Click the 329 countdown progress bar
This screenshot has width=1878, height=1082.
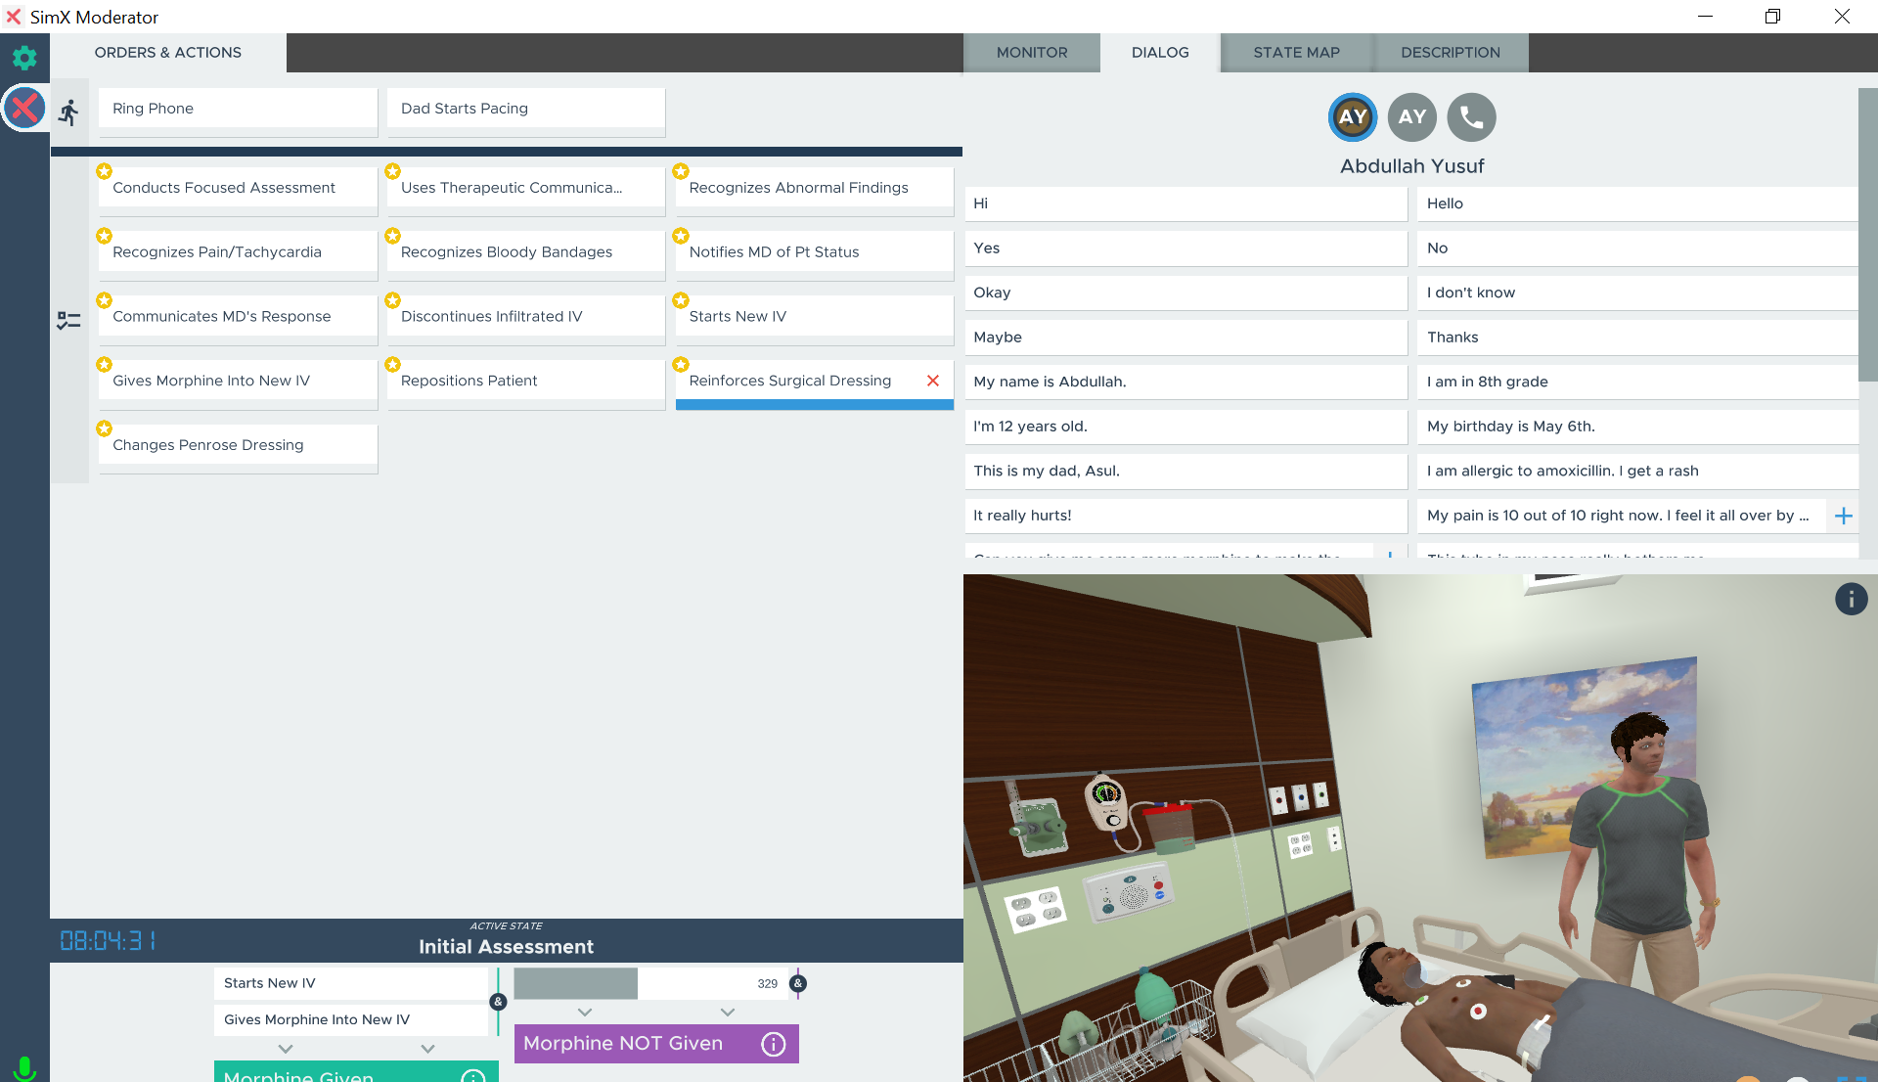click(650, 983)
